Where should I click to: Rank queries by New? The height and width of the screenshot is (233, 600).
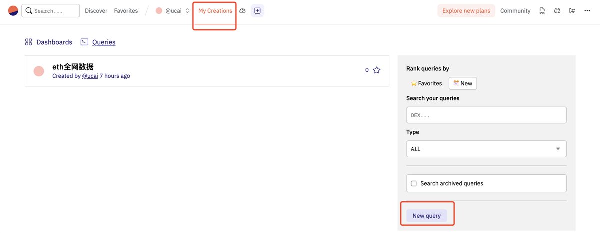point(463,83)
